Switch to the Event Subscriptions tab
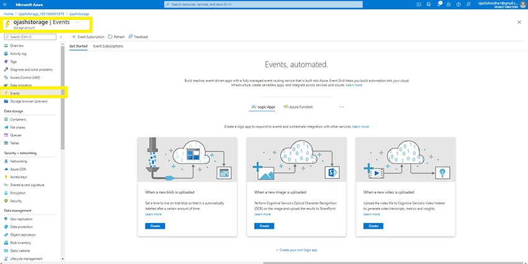The image size is (528, 264). click(108, 46)
